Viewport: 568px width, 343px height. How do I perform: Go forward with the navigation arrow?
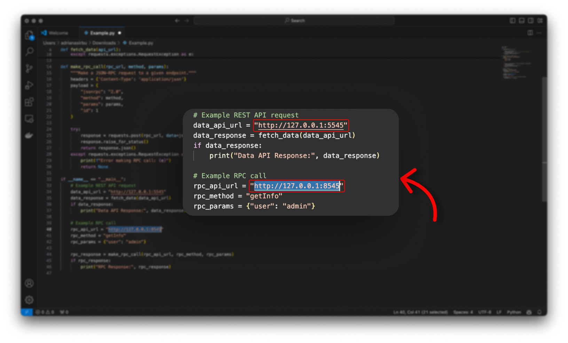click(187, 21)
